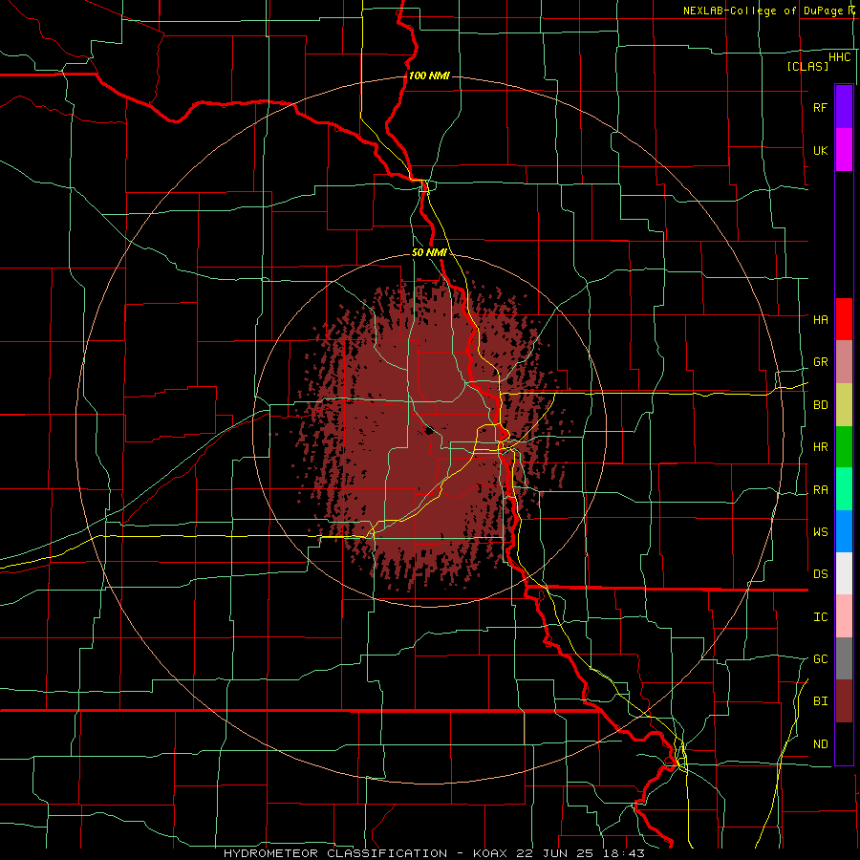
Task: Click the RA legend label
Action: (820, 490)
